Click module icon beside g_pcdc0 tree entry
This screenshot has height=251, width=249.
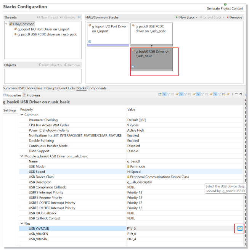(15, 34)
